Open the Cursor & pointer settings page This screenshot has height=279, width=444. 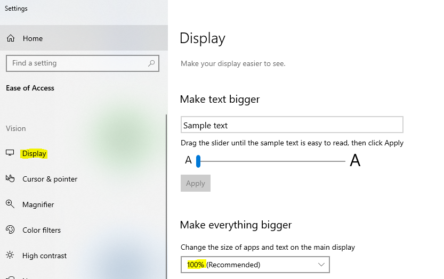point(50,179)
